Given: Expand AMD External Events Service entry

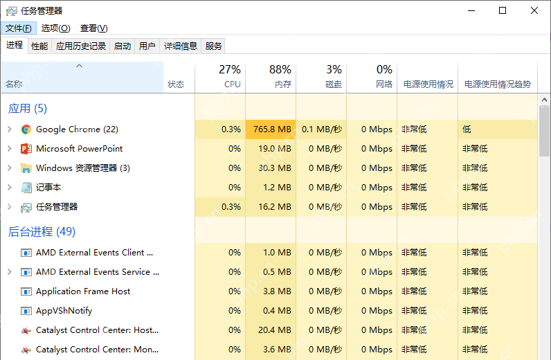Looking at the screenshot, I should click(10, 272).
